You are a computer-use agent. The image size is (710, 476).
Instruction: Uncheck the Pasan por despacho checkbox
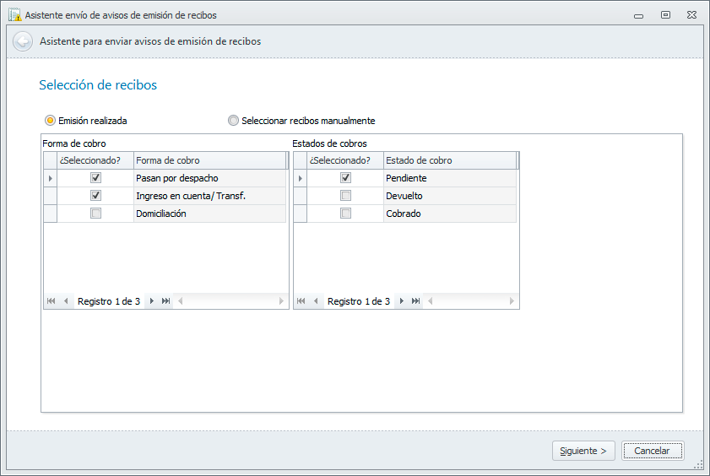[x=95, y=178]
